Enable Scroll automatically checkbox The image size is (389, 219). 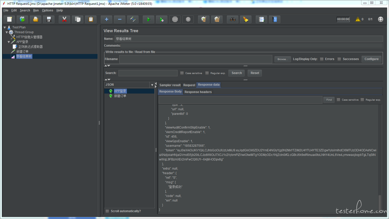point(107,211)
